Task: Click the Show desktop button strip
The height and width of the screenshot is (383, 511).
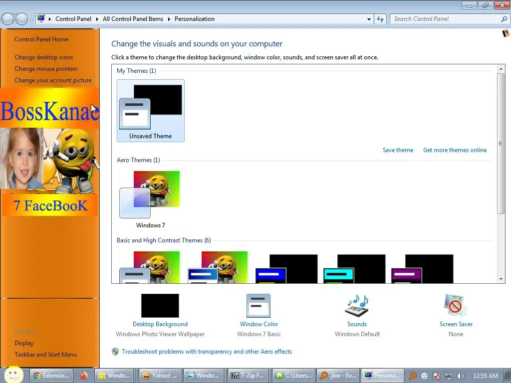Action: click(508, 376)
